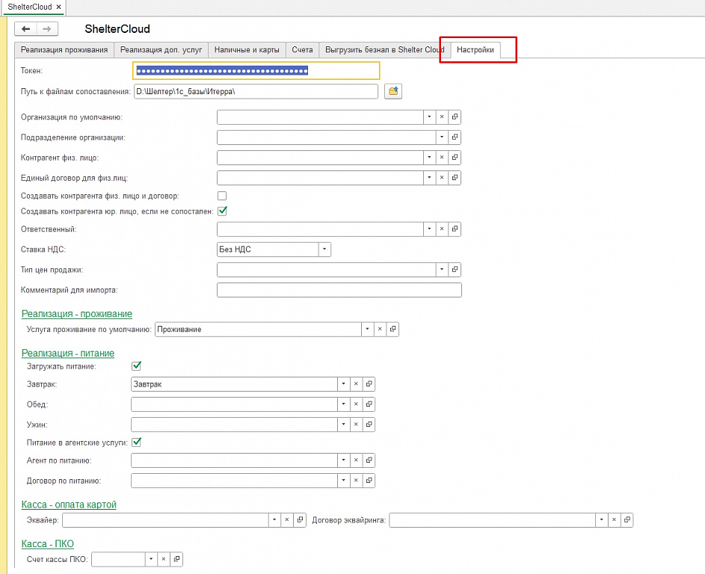
Task: Expand the Подразделение организации dropdown
Action: pos(442,137)
